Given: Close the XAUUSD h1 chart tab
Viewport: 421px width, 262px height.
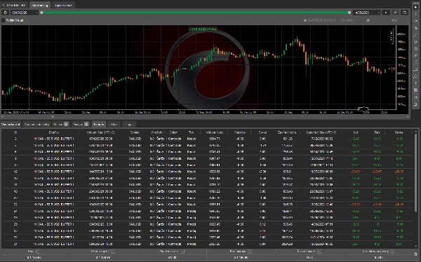Looking at the screenshot, I should click(x=4, y=5).
